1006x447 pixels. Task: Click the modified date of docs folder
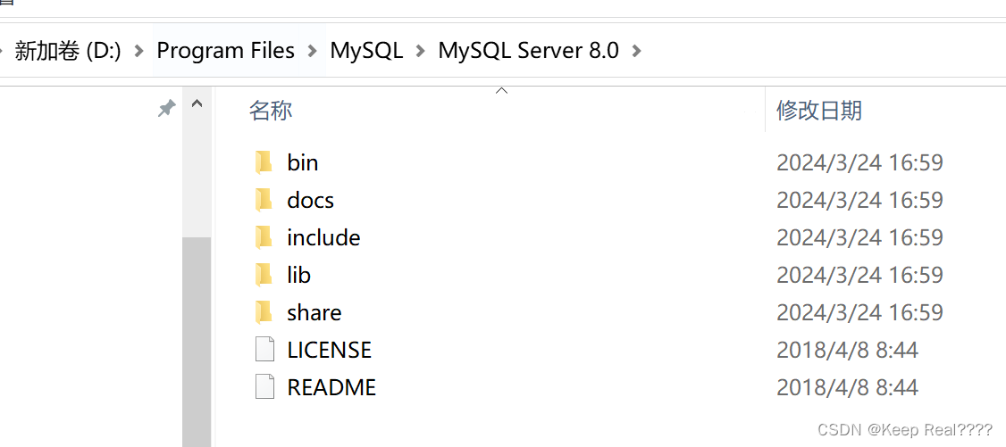tap(859, 200)
